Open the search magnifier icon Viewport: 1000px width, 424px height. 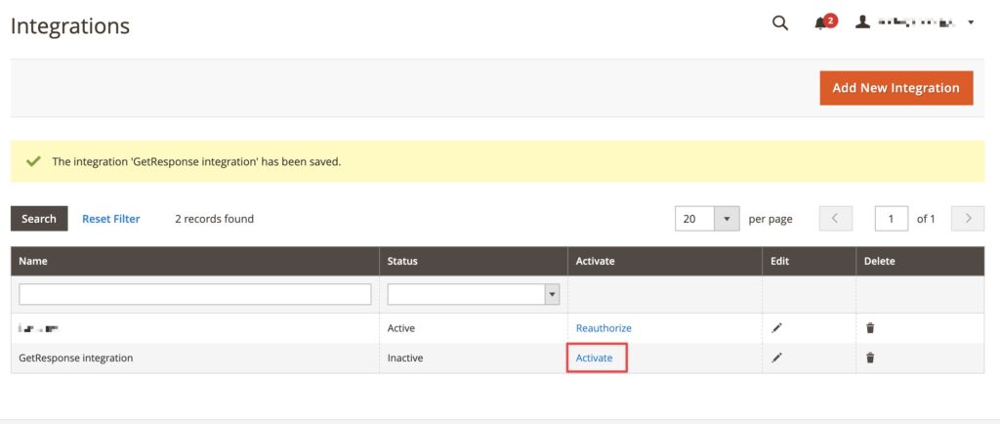780,22
